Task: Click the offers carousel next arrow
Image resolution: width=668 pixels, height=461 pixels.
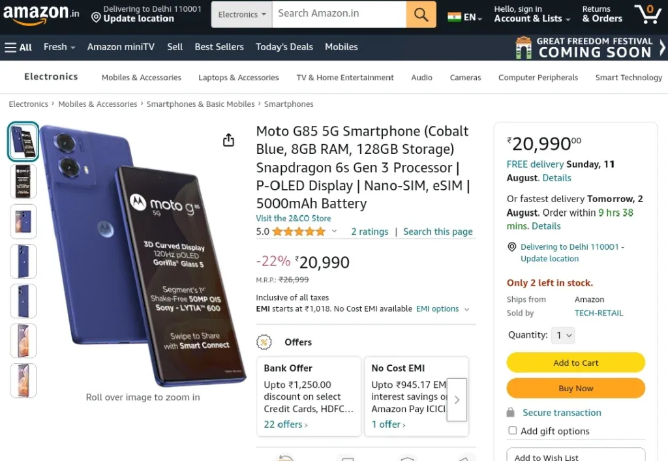Action: [457, 400]
